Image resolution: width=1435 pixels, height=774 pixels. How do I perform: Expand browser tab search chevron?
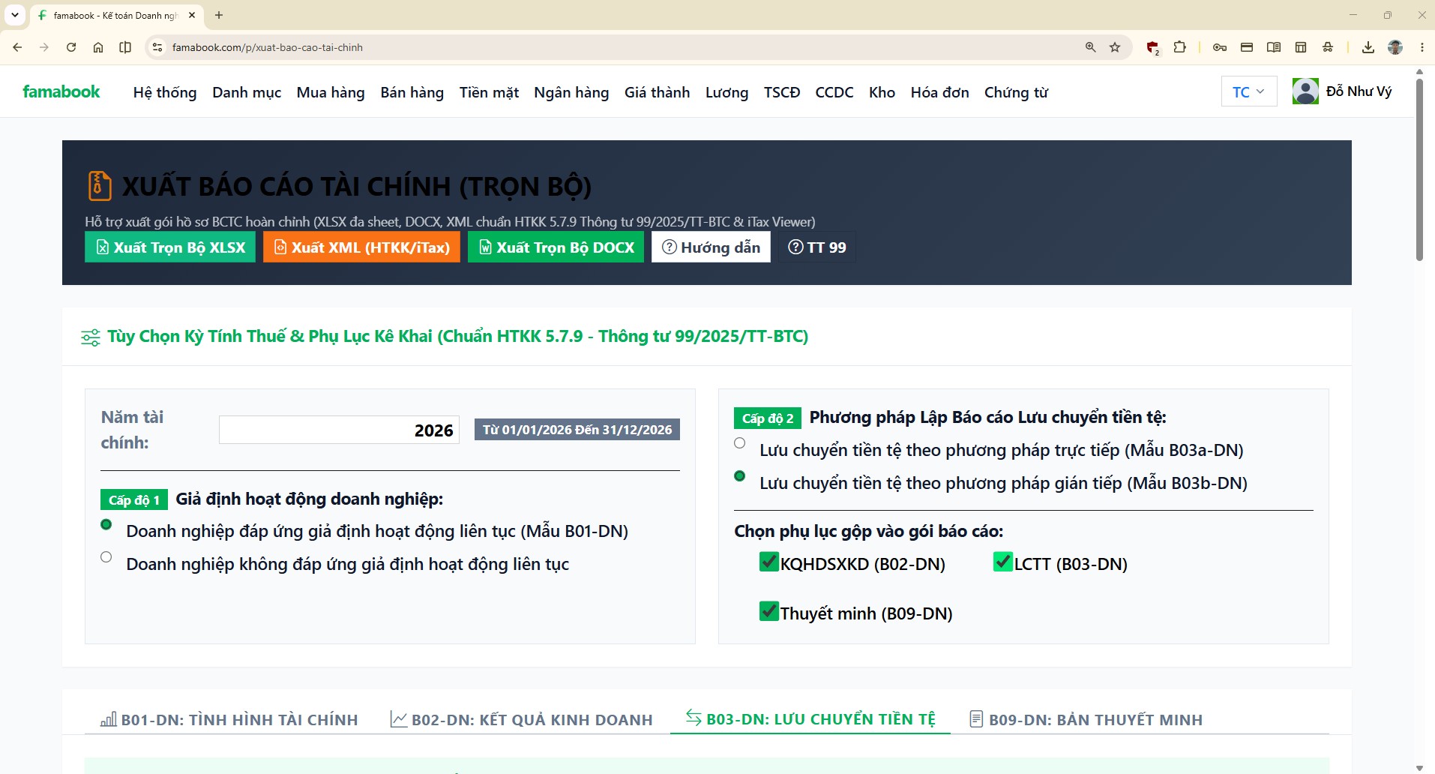coord(15,15)
